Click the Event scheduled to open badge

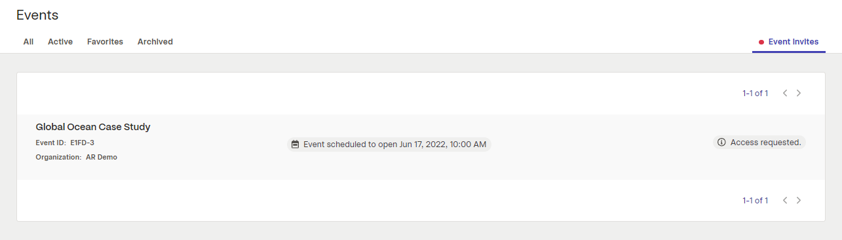[389, 145]
